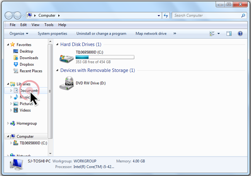The image size is (251, 176).
Task: Click the Recent Places icon
Action: coord(16,71)
